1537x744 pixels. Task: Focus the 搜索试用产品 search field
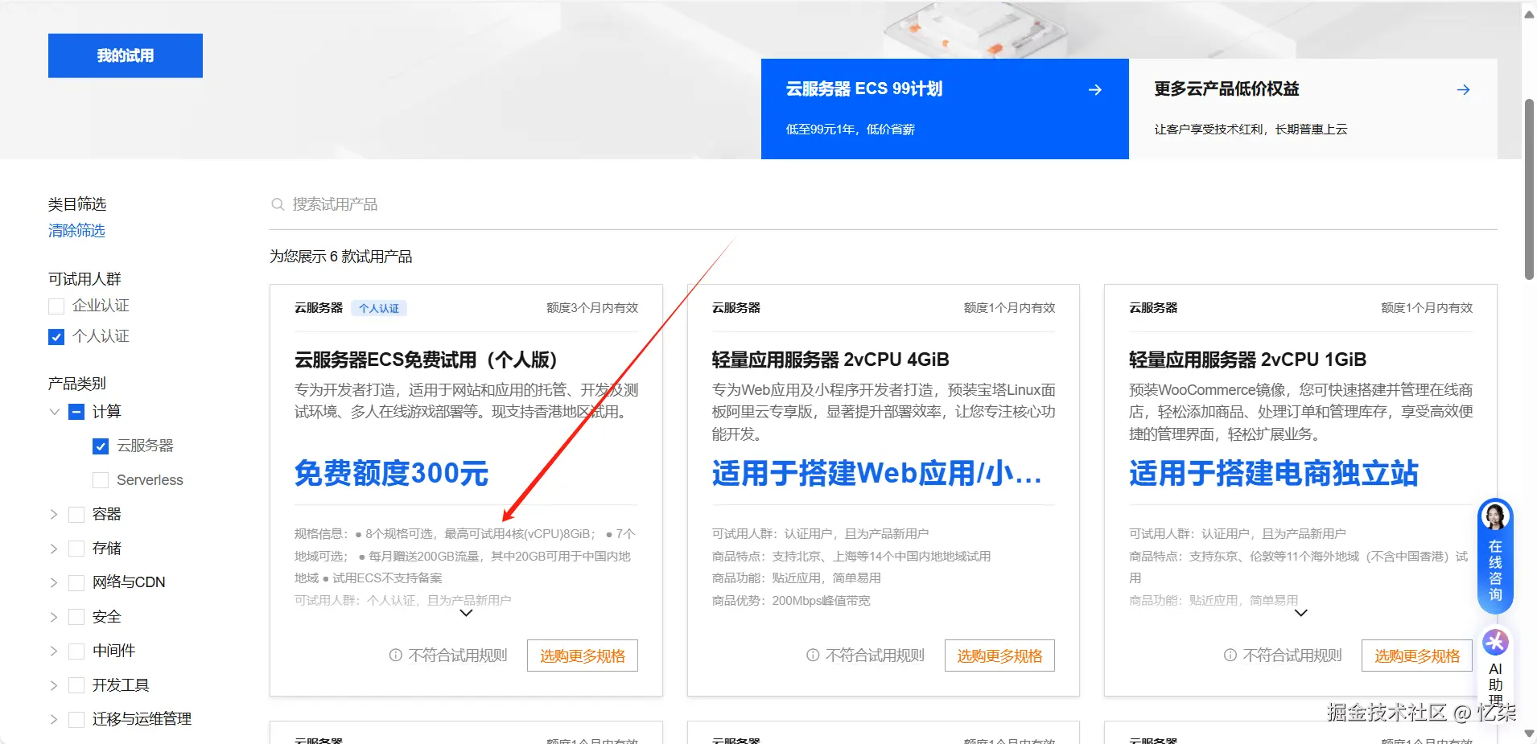[884, 204]
